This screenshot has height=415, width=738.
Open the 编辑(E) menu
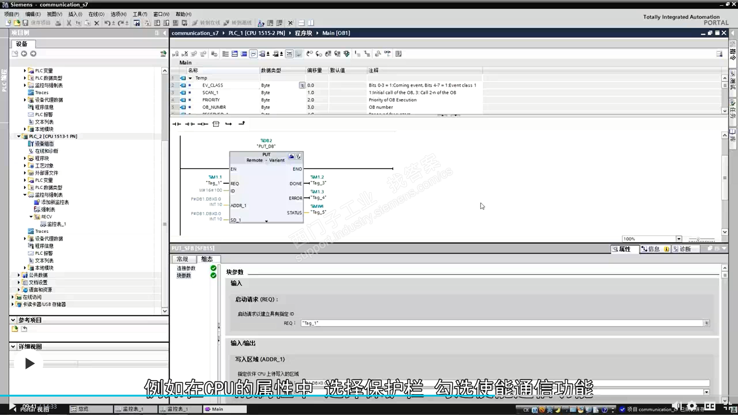pyautogui.click(x=33, y=14)
